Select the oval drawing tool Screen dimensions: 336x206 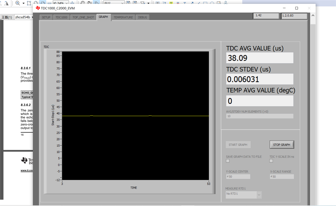pos(212,3)
